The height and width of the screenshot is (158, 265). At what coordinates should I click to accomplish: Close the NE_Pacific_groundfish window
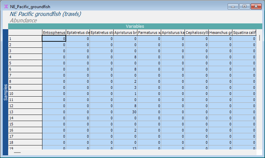coord(255,6)
